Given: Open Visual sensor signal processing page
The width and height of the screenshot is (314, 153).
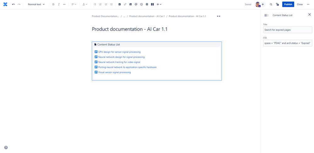Looking at the screenshot, I should [114, 72].
